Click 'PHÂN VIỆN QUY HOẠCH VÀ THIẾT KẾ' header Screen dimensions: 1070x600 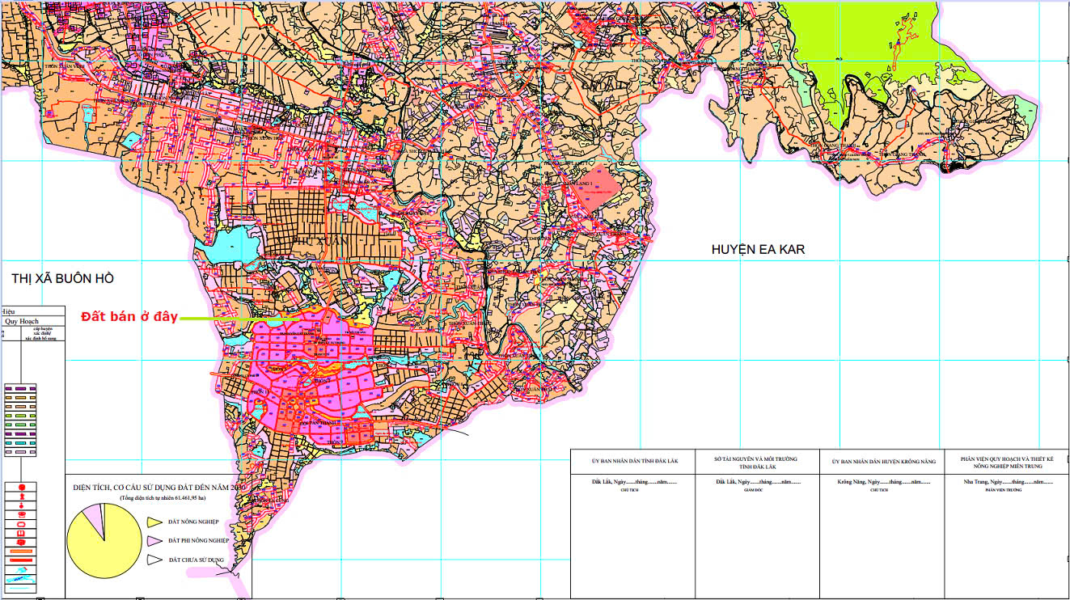pos(1008,458)
